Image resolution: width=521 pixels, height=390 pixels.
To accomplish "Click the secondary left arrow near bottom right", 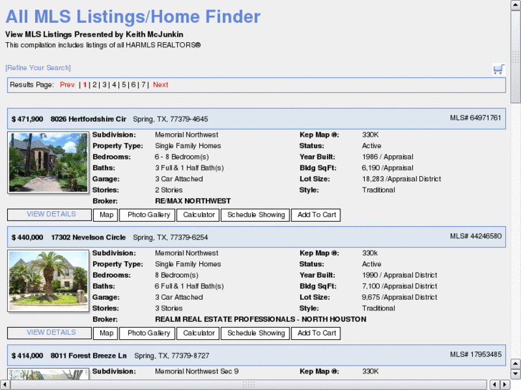I will coord(494,385).
